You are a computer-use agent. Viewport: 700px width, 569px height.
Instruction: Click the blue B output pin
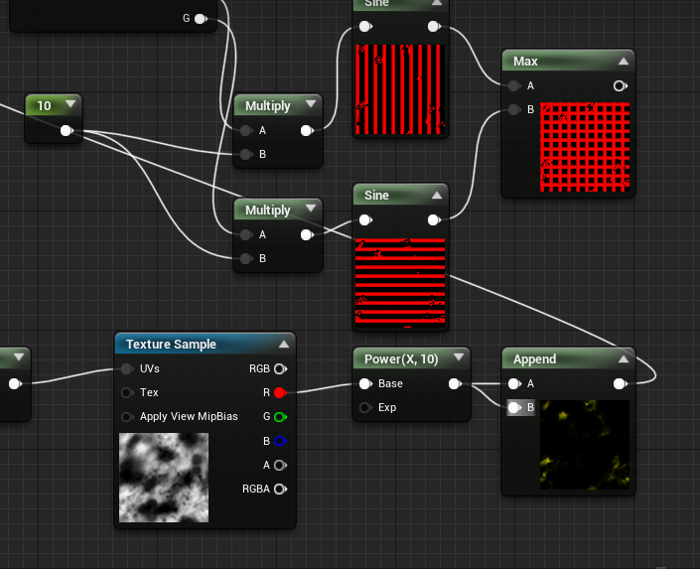click(280, 441)
